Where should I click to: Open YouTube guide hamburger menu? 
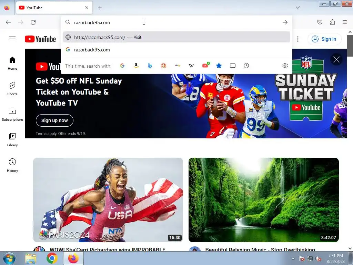tap(12, 39)
